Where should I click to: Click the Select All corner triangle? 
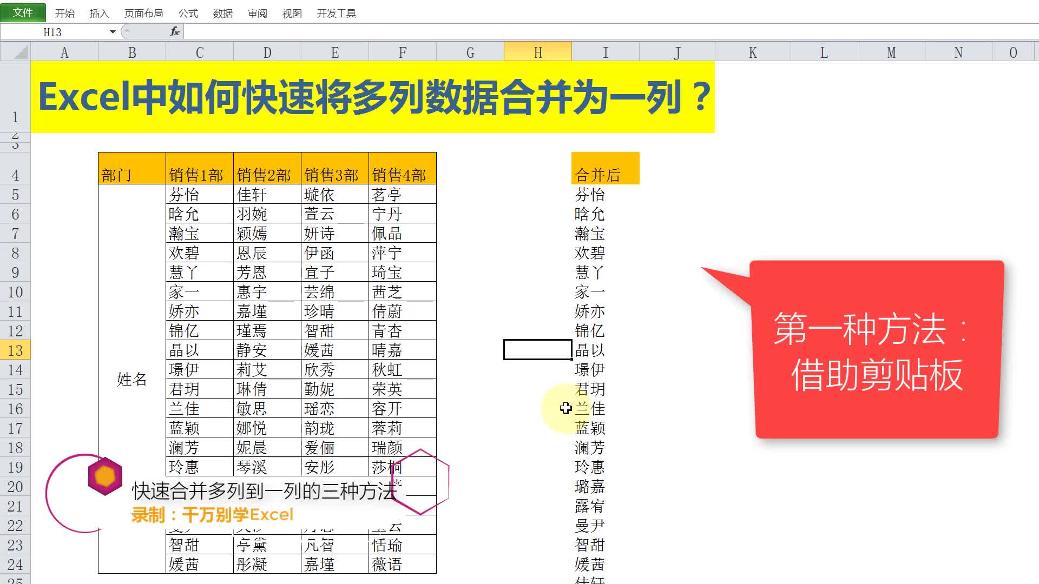[15, 52]
